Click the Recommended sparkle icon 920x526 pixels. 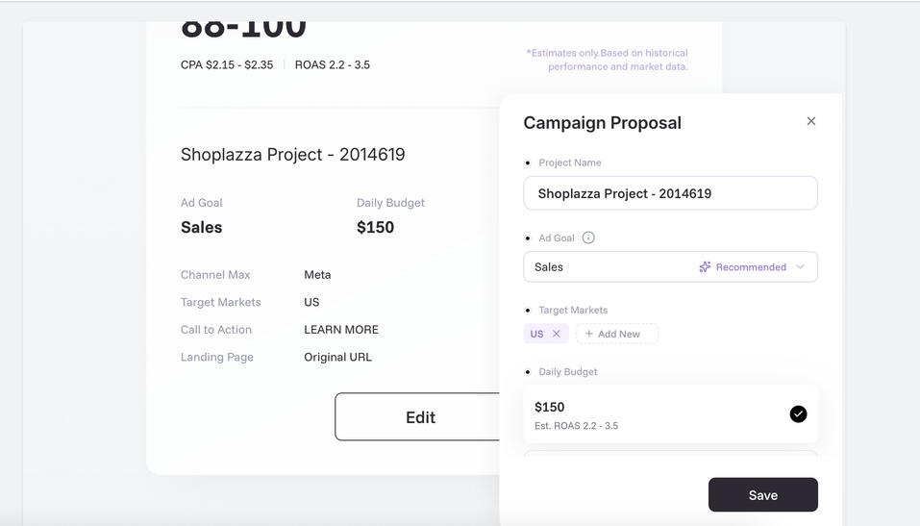tap(705, 267)
